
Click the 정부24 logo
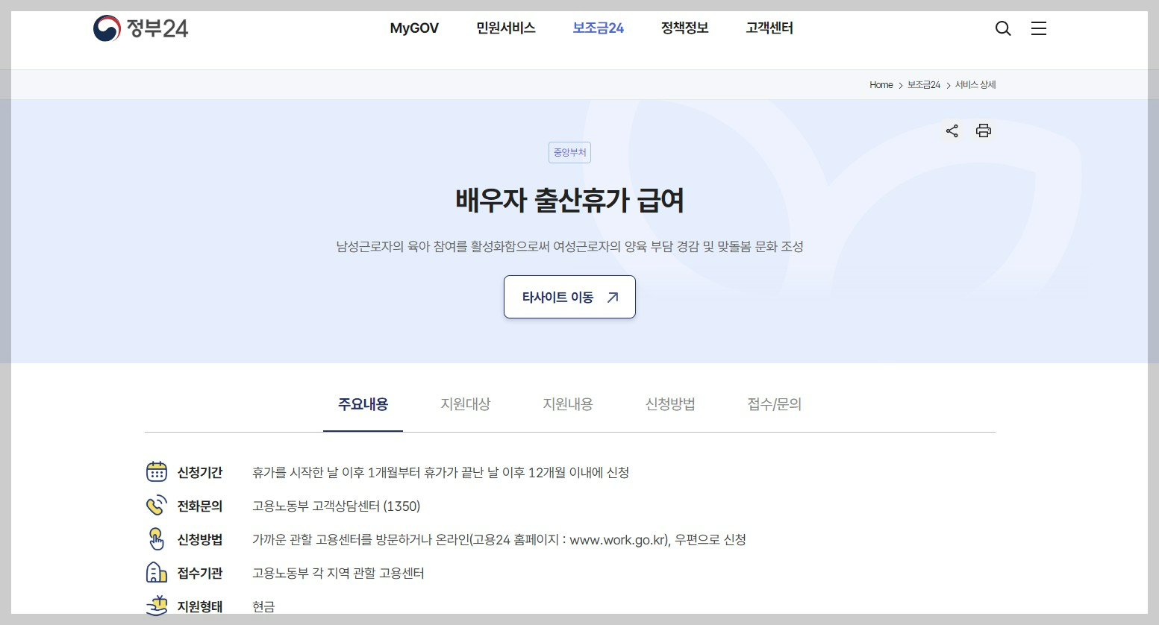[x=140, y=28]
